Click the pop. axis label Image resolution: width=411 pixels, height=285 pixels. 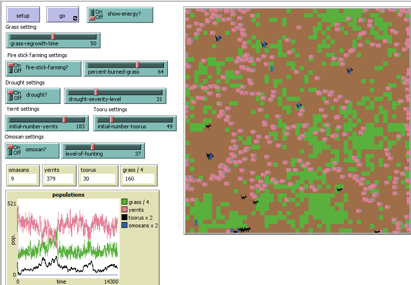click(13, 240)
